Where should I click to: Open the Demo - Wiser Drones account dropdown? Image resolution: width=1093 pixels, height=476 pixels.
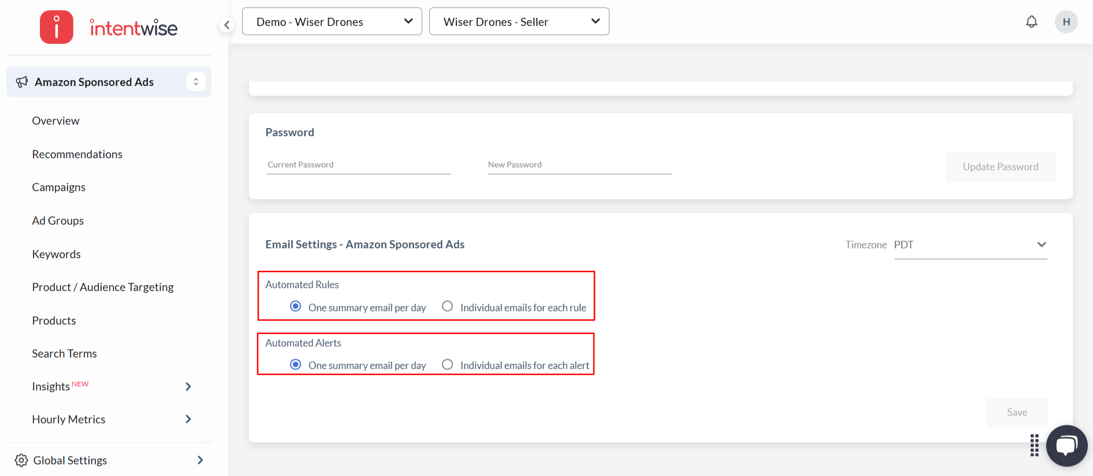[x=332, y=21]
